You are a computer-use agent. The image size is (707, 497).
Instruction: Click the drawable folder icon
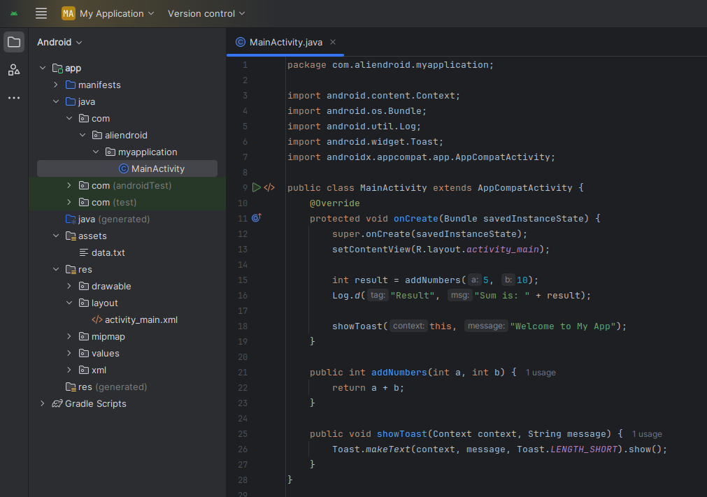click(84, 286)
